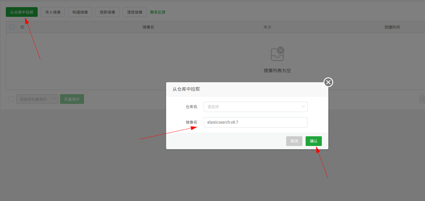The height and width of the screenshot is (201, 425).
Task: Click the empty inbox icon
Action: 277,54
